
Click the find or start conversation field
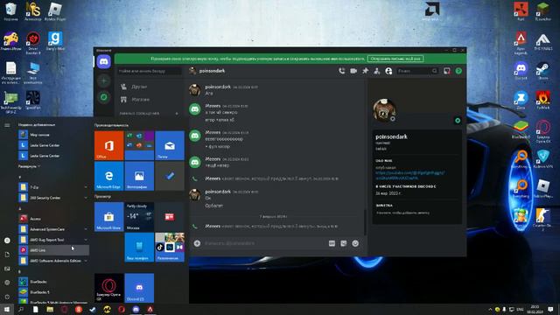click(x=150, y=71)
